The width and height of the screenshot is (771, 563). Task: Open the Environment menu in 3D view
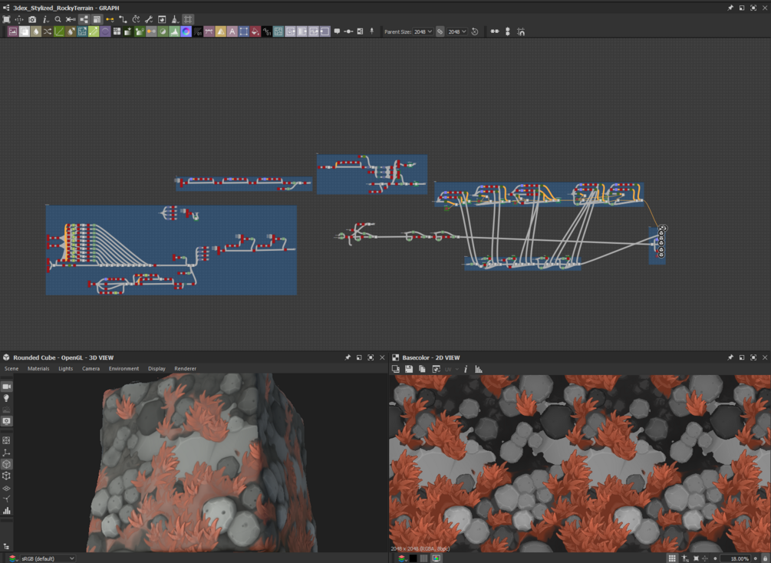click(124, 368)
